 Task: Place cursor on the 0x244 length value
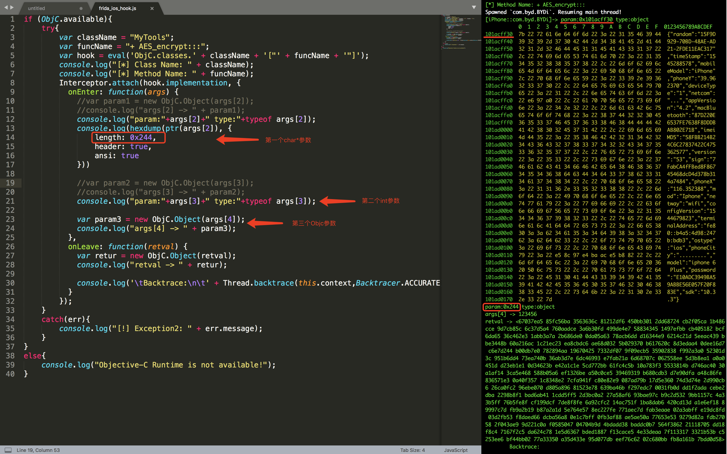141,137
